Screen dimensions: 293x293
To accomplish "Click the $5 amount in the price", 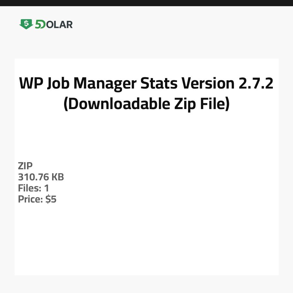I will (51, 199).
